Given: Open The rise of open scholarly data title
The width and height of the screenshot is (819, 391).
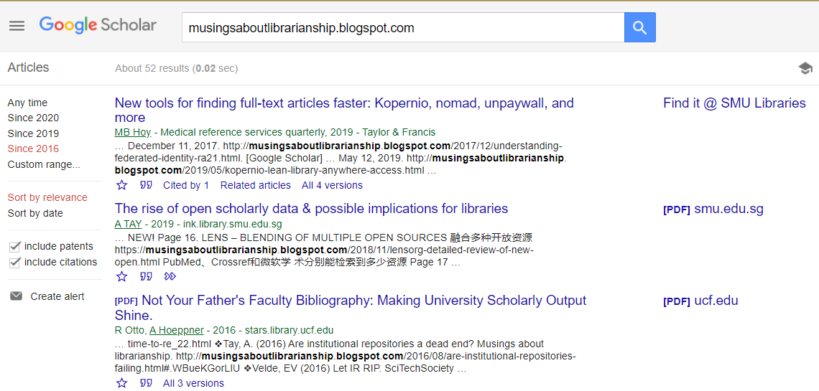Looking at the screenshot, I should (x=311, y=209).
